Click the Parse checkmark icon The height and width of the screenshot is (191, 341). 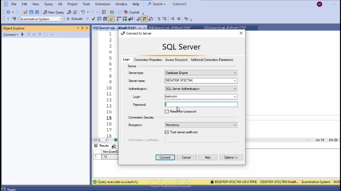(93, 19)
